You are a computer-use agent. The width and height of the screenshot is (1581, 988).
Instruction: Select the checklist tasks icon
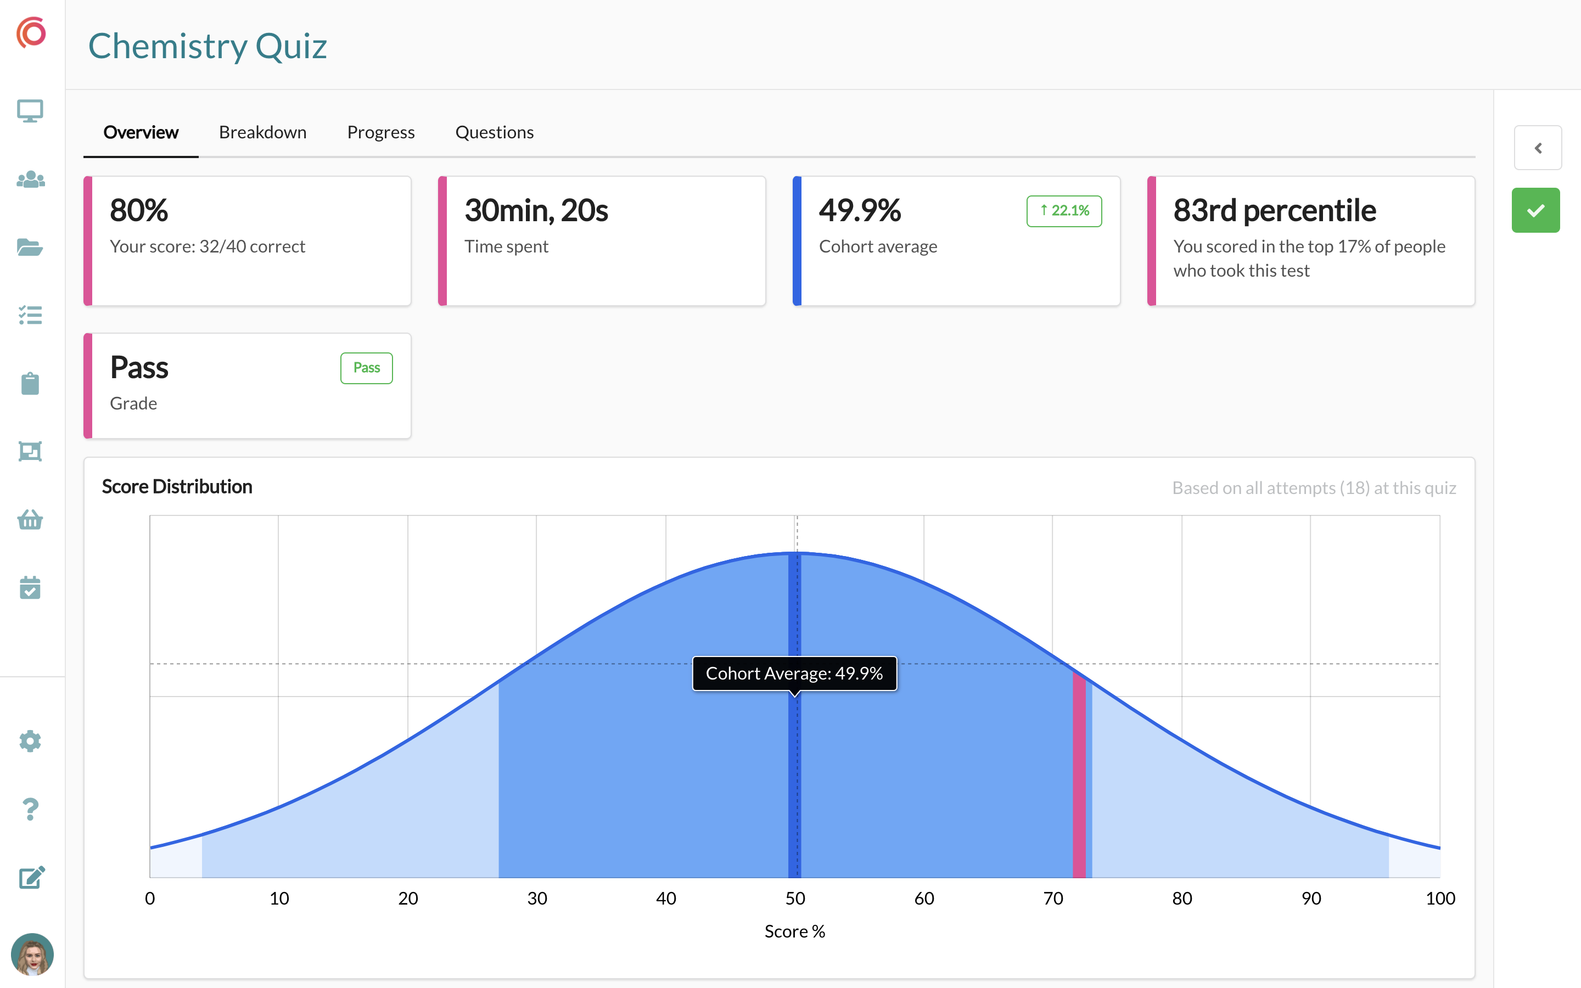tap(30, 315)
